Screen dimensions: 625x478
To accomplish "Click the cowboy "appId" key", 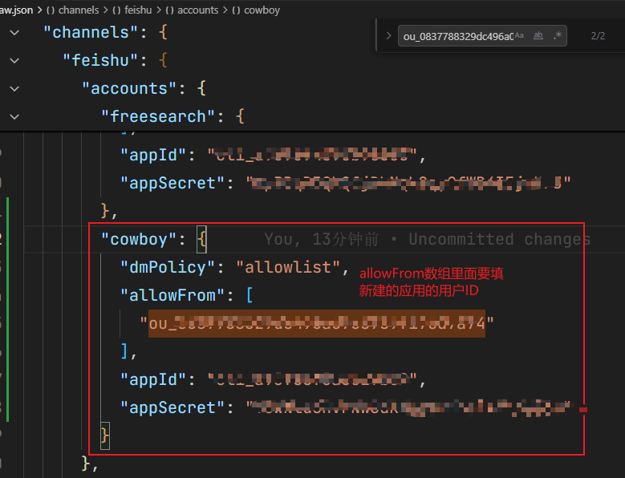I will [x=153, y=379].
